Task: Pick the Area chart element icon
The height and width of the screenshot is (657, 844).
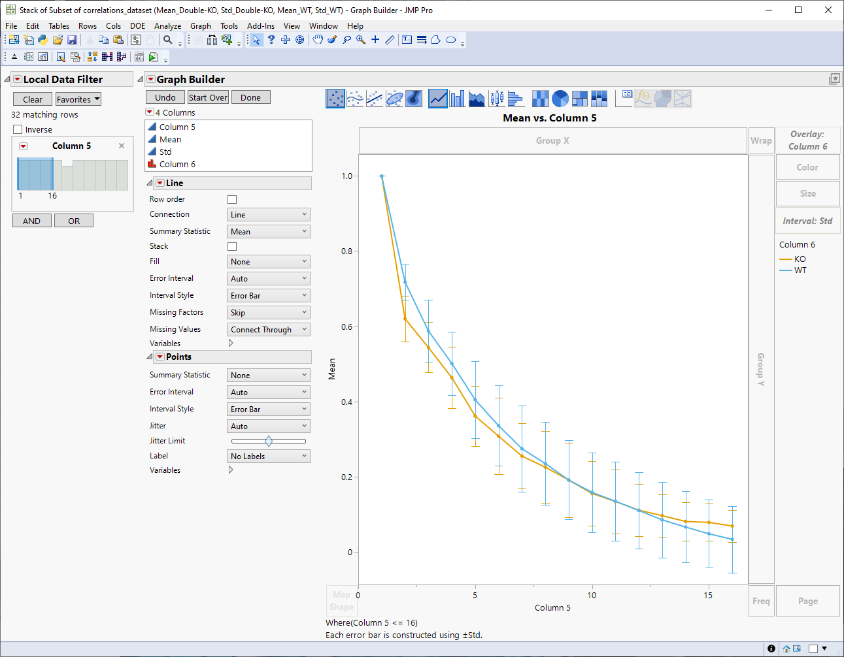Action: (477, 99)
